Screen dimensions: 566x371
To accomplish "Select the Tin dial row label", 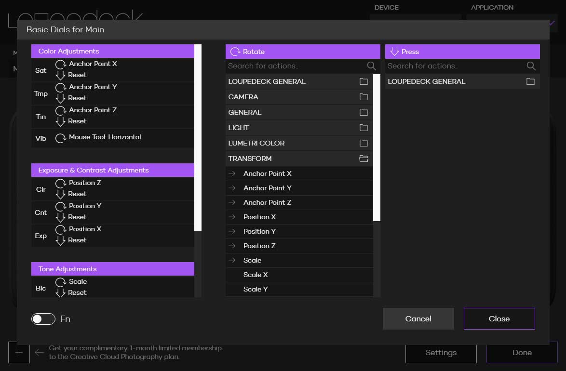I will 41,117.
